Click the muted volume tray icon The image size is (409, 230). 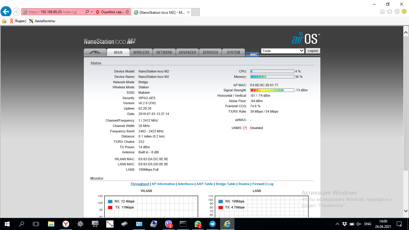[x=359, y=224]
